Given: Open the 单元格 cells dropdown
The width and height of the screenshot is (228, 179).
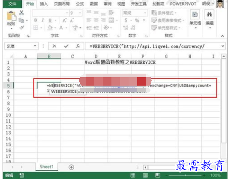Looking at the screenshot, I should click(195, 19).
